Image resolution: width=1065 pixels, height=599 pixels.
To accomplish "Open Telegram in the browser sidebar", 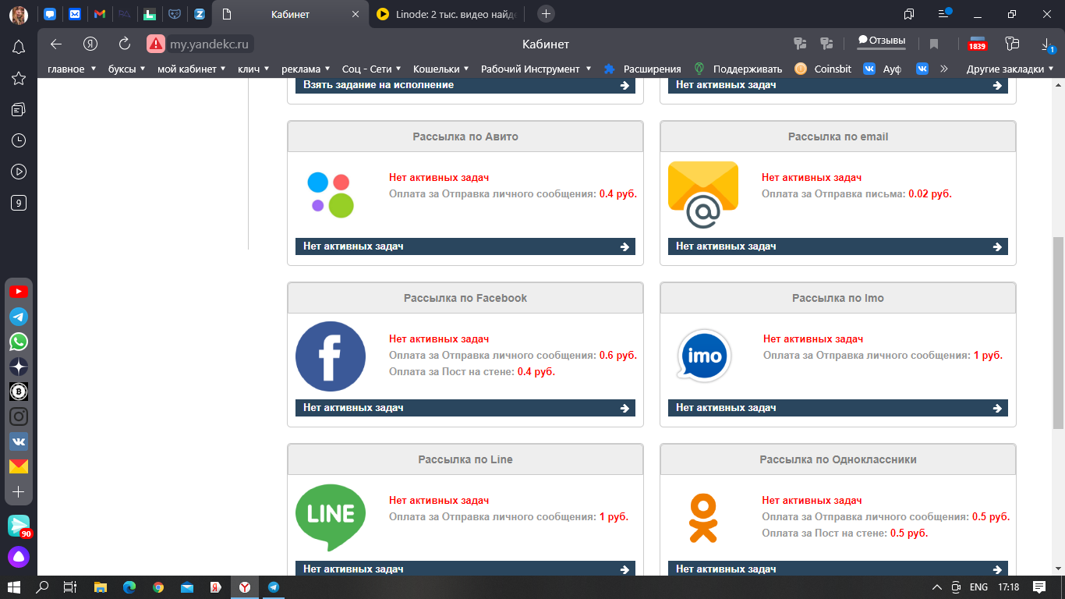I will pyautogui.click(x=19, y=317).
